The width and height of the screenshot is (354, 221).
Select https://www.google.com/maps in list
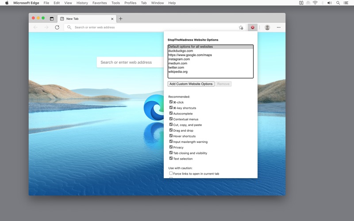211,55
